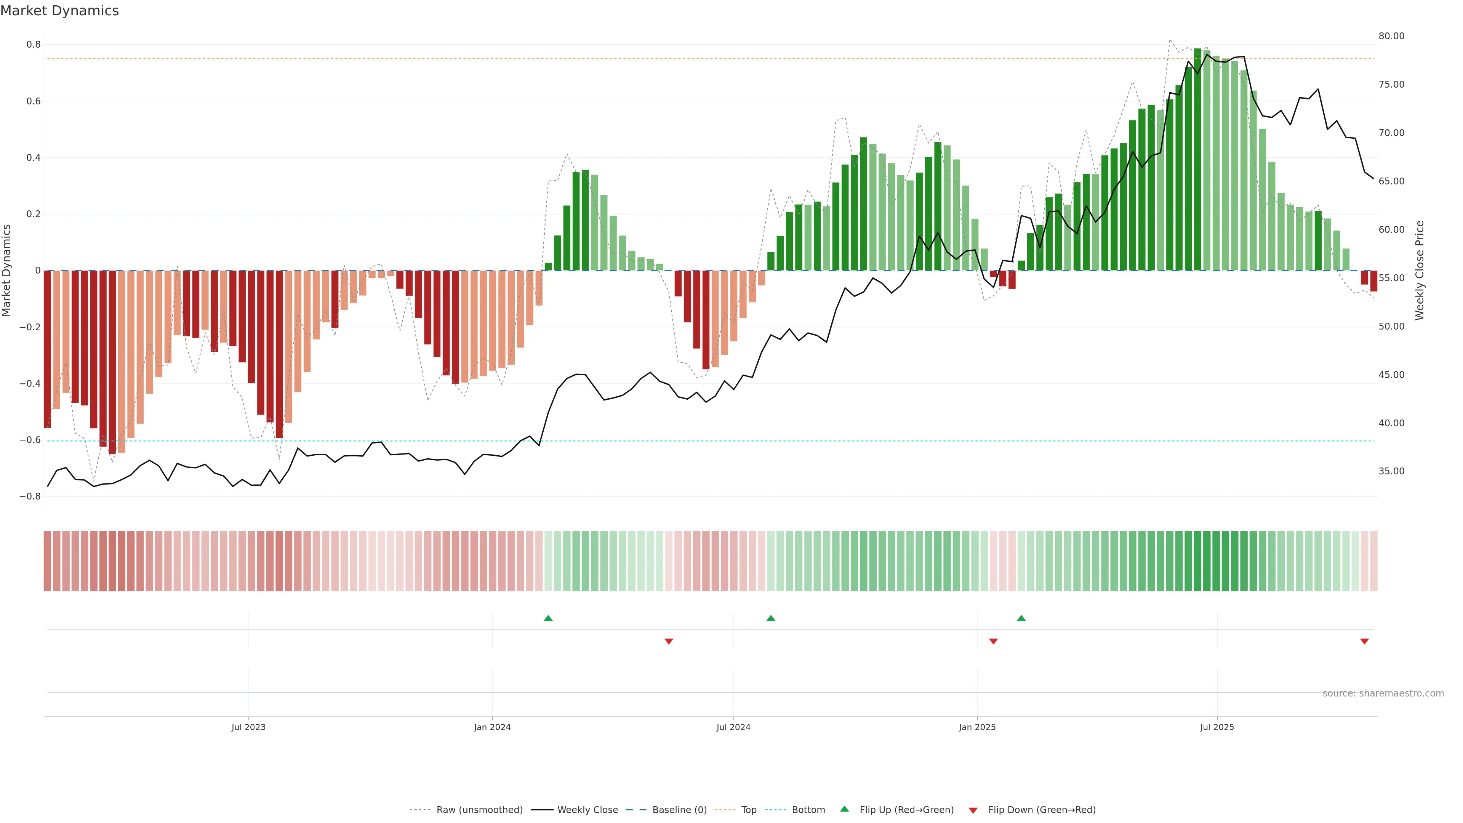Click the red triangle icon in the legend

tap(973, 810)
